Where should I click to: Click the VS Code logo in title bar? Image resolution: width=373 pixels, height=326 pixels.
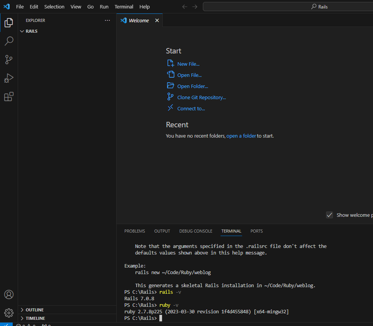tap(7, 7)
